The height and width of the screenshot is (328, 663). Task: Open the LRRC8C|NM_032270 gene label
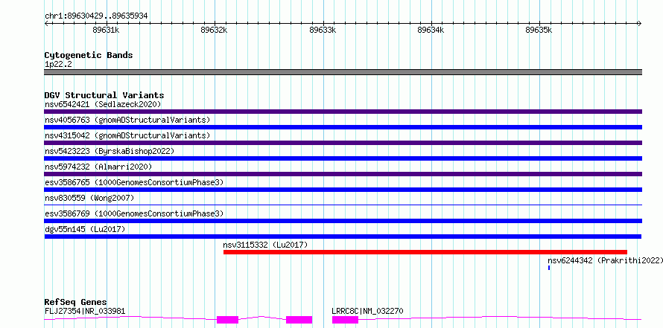click(x=367, y=312)
